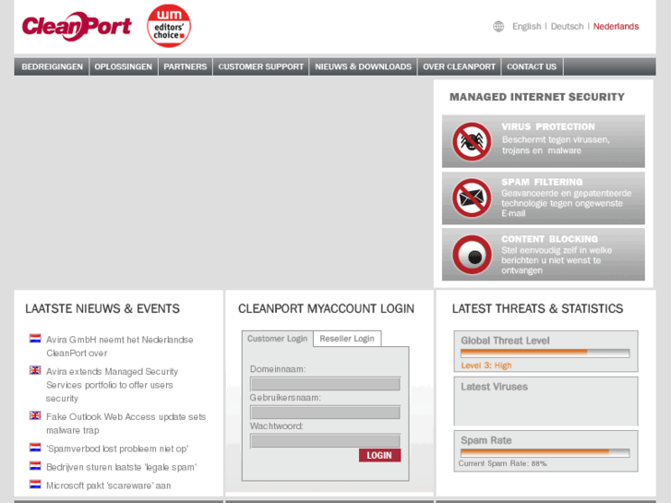Click the red LOGIN button
This screenshot has width=671, height=503.
379,455
